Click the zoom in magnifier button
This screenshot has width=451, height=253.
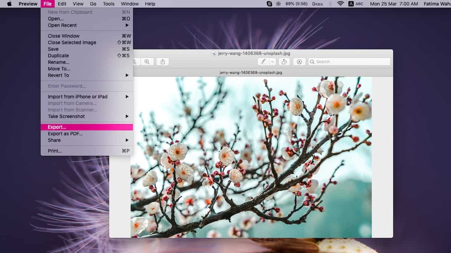pos(147,62)
